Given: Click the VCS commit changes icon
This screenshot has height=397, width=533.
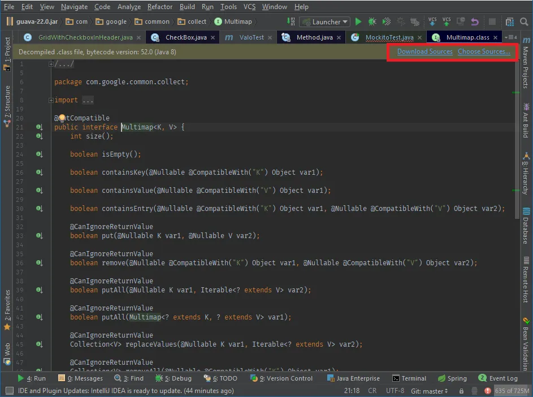Looking at the screenshot, I should coord(447,21).
